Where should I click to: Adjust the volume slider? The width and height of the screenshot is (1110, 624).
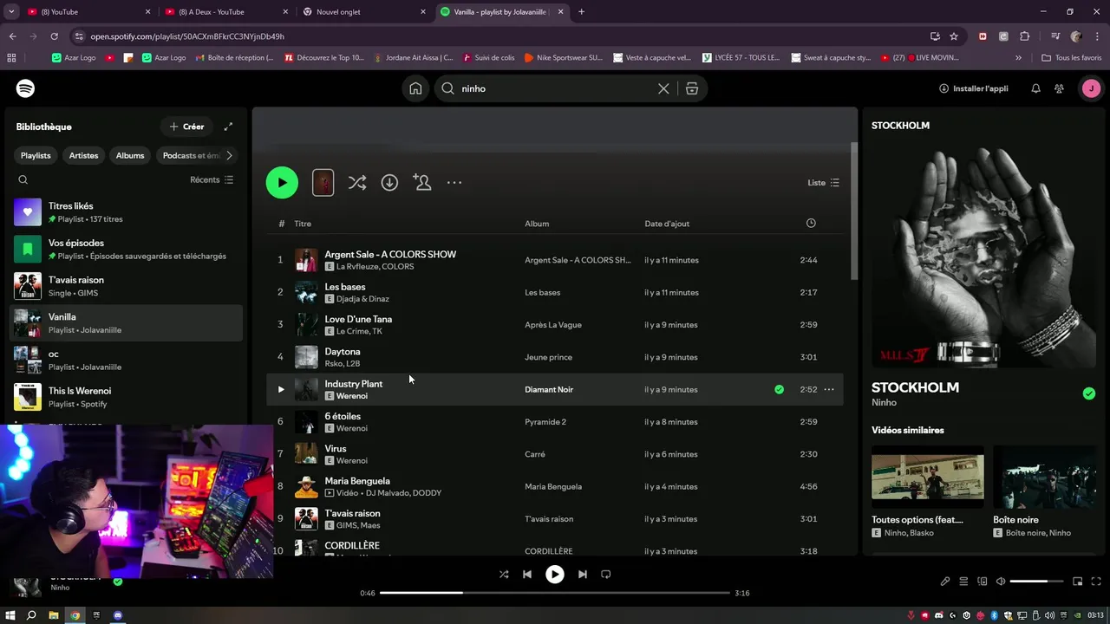point(1036,582)
